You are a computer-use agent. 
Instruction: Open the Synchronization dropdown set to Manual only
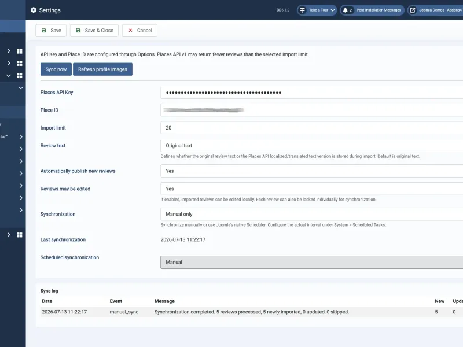311,214
